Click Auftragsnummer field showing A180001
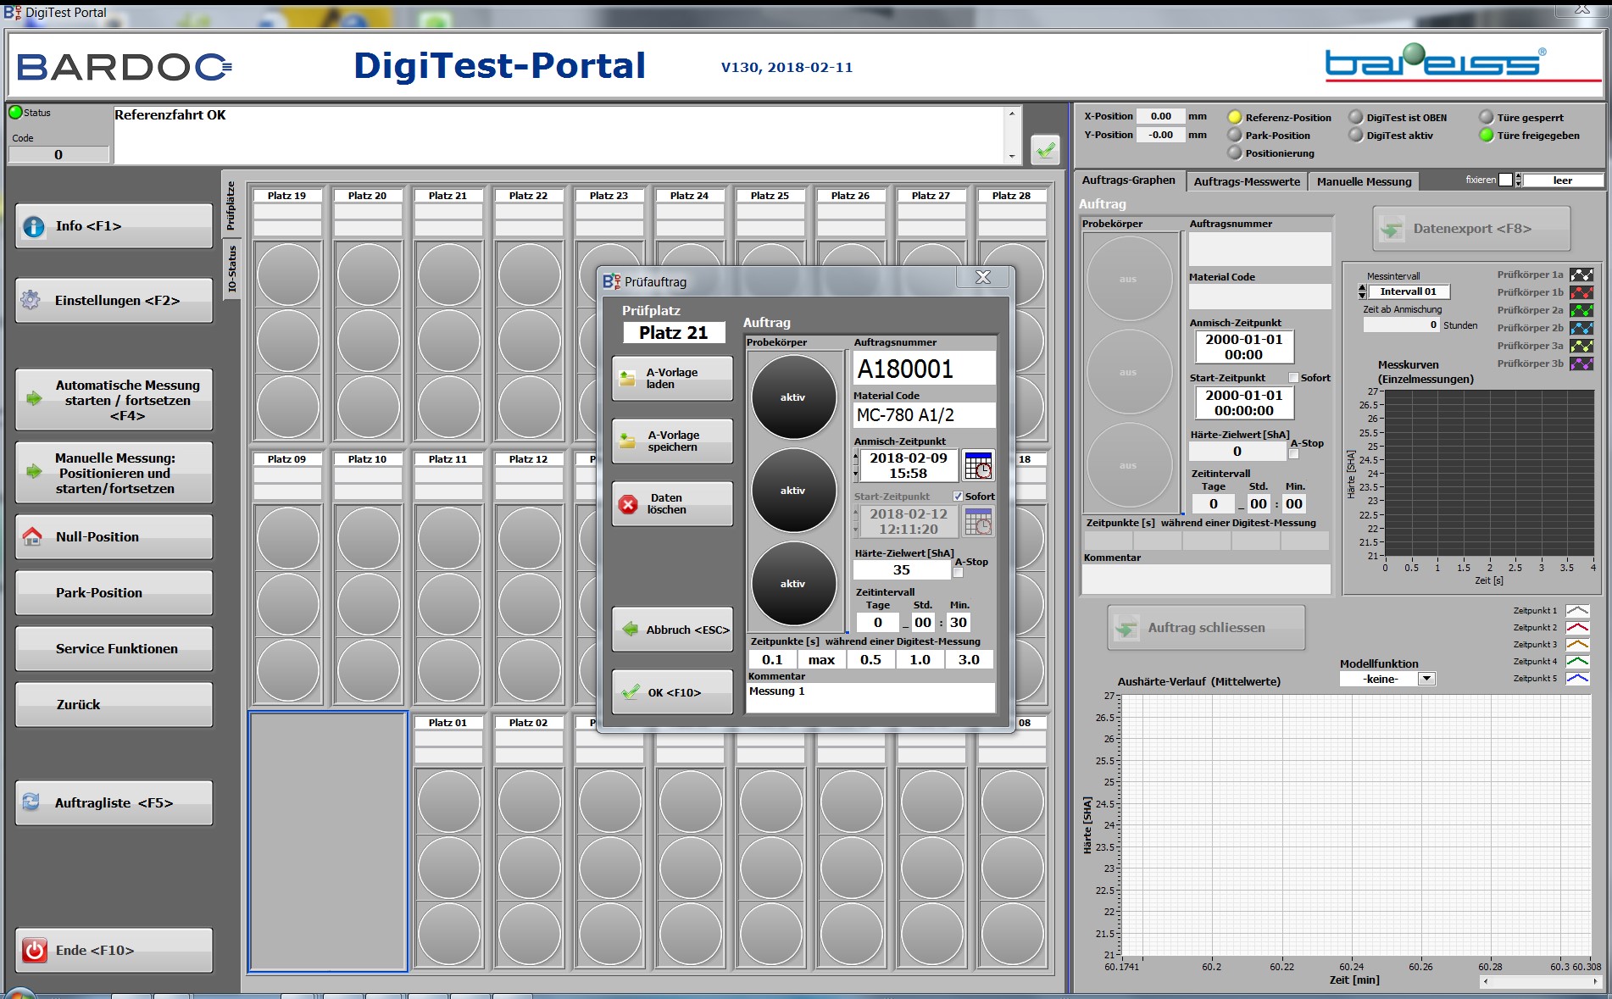Viewport: 1612px width, 999px height. click(924, 369)
